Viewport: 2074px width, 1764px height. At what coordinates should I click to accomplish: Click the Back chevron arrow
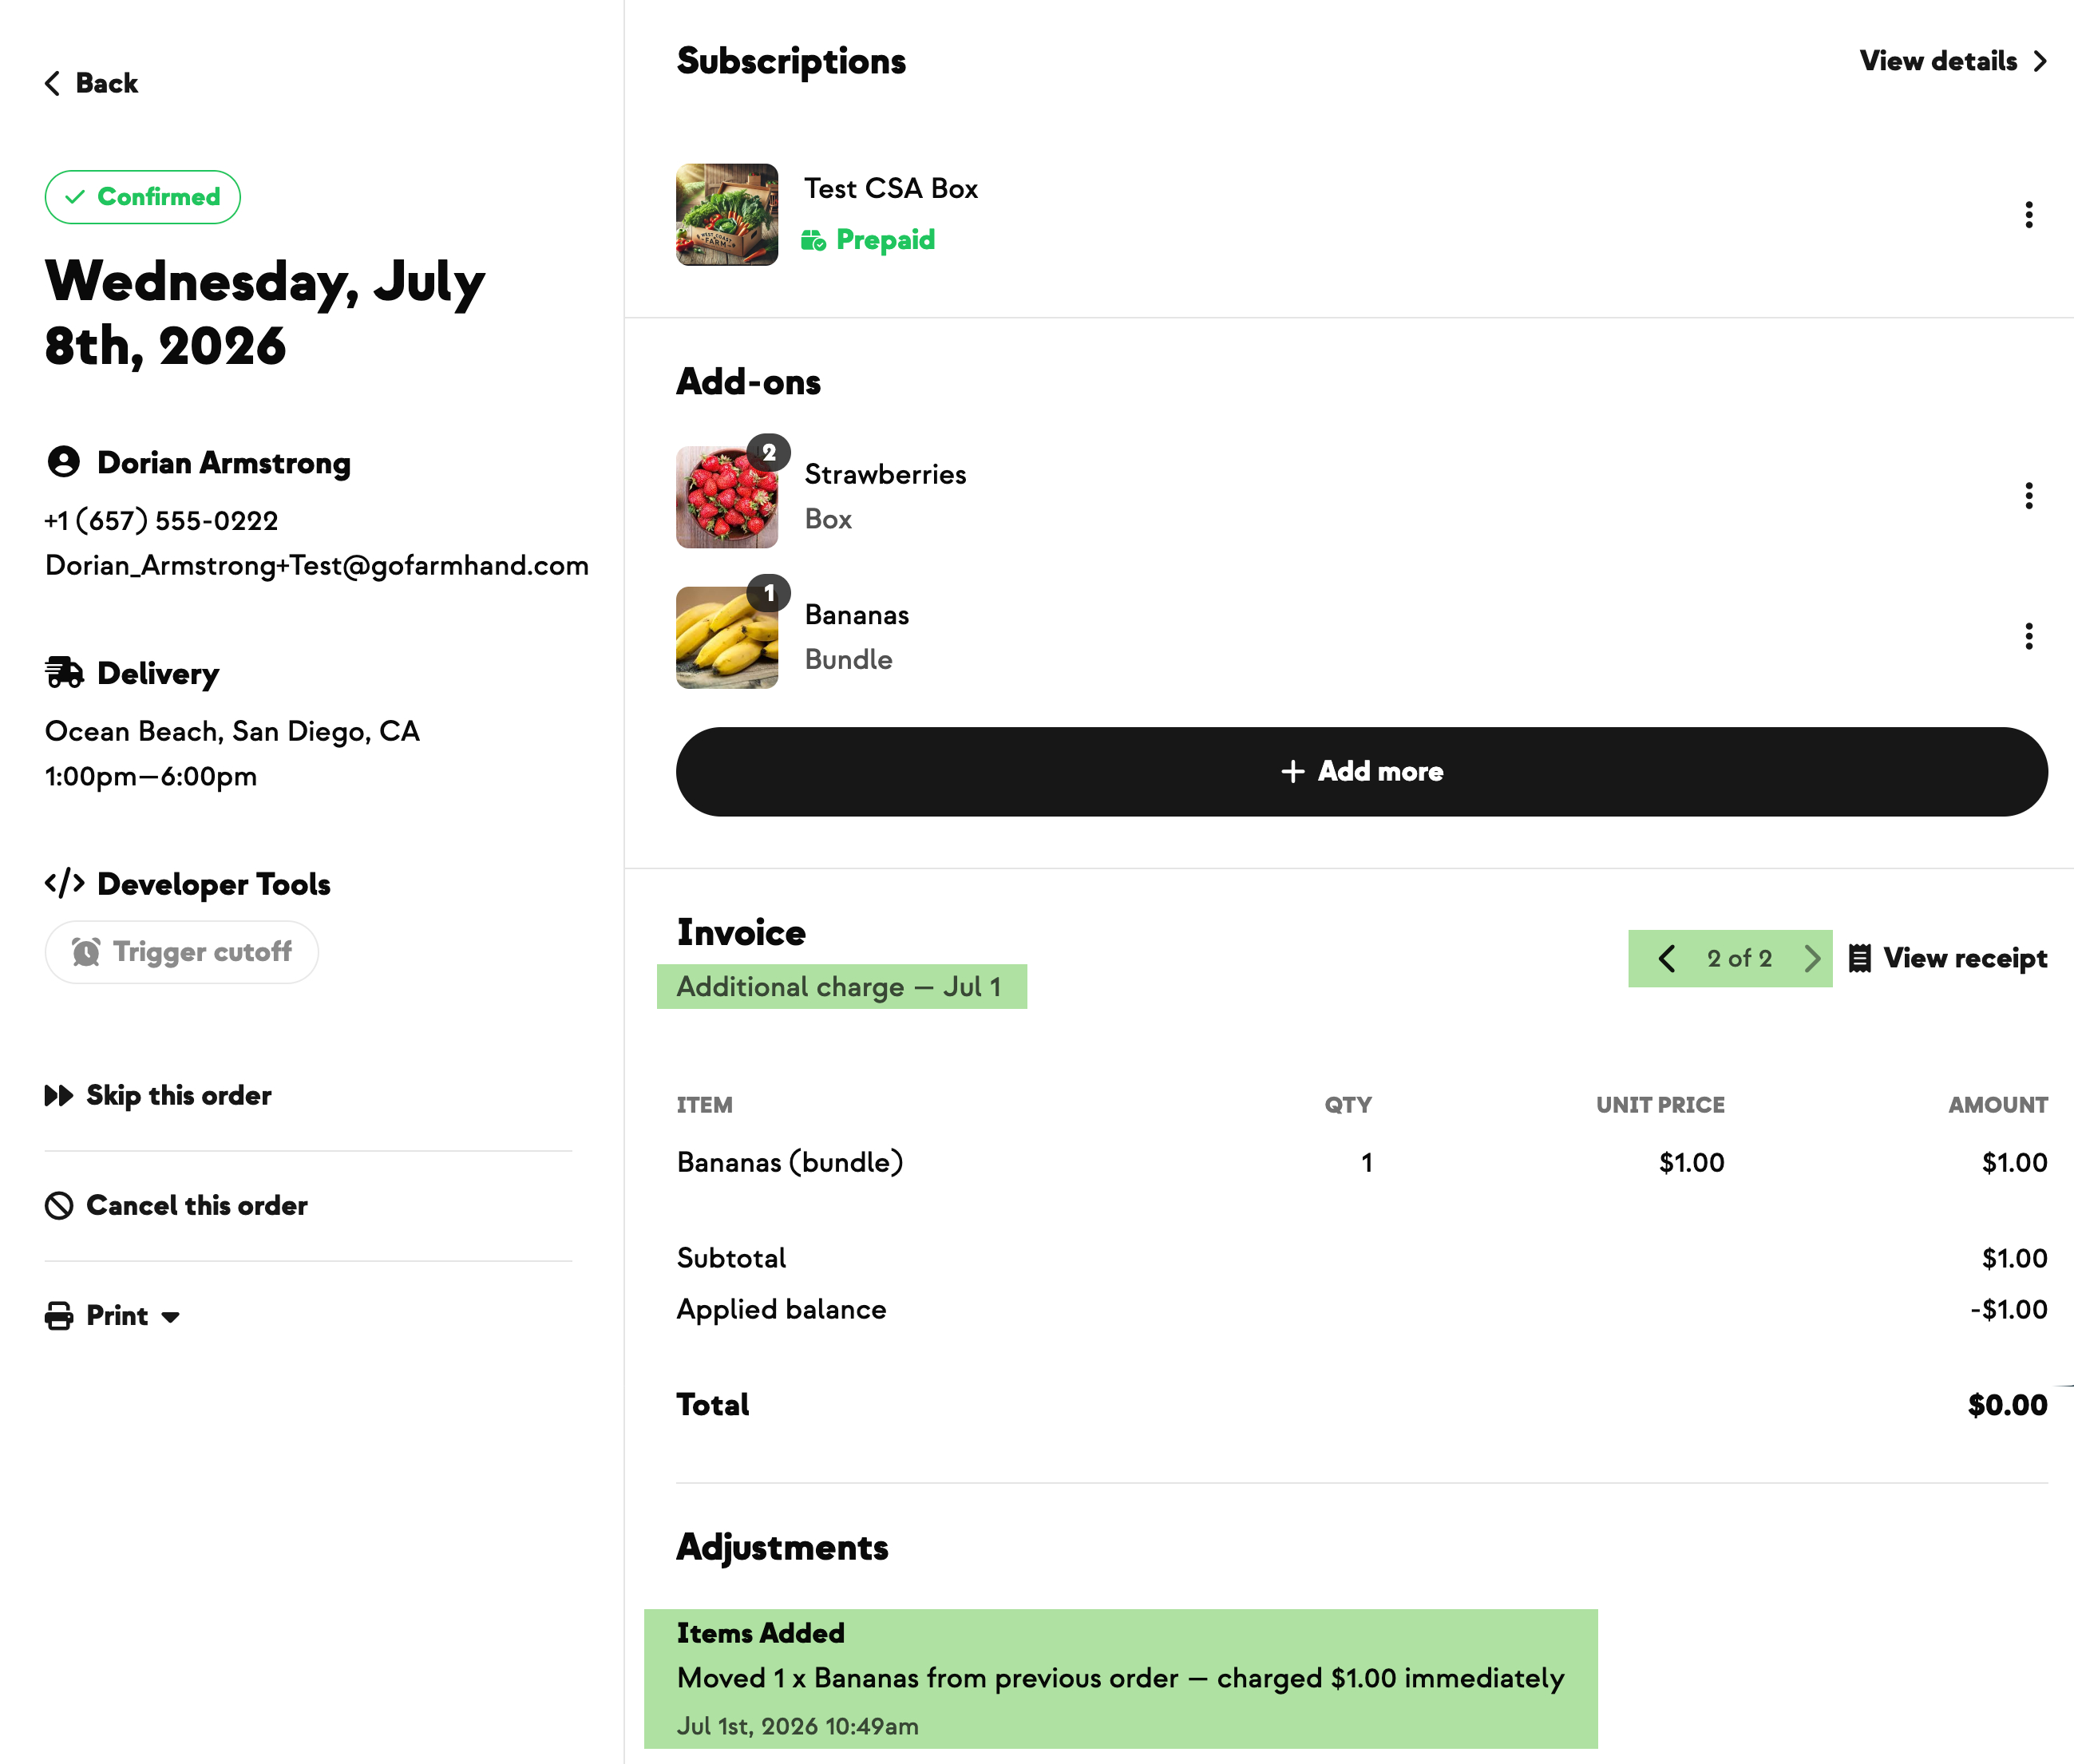tap(53, 83)
